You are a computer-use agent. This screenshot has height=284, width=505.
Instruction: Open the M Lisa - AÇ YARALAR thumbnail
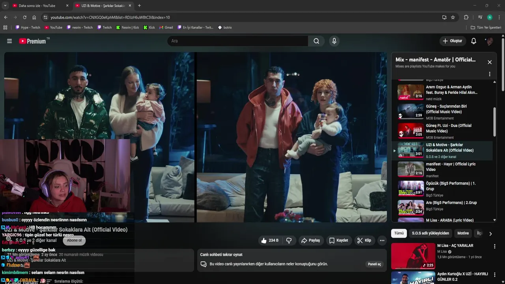pos(413,256)
